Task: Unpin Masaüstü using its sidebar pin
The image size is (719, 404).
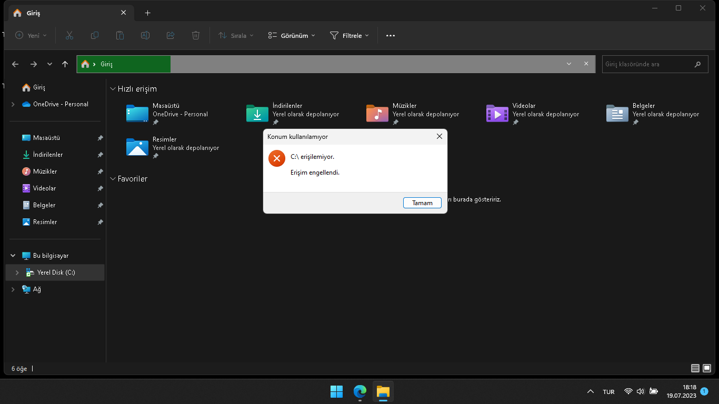Action: [100, 138]
